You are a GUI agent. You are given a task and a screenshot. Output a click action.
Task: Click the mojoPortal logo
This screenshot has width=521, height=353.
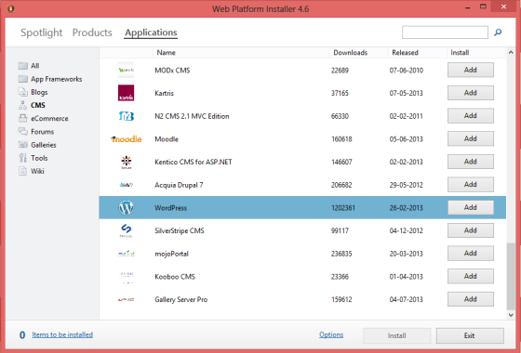tap(127, 254)
